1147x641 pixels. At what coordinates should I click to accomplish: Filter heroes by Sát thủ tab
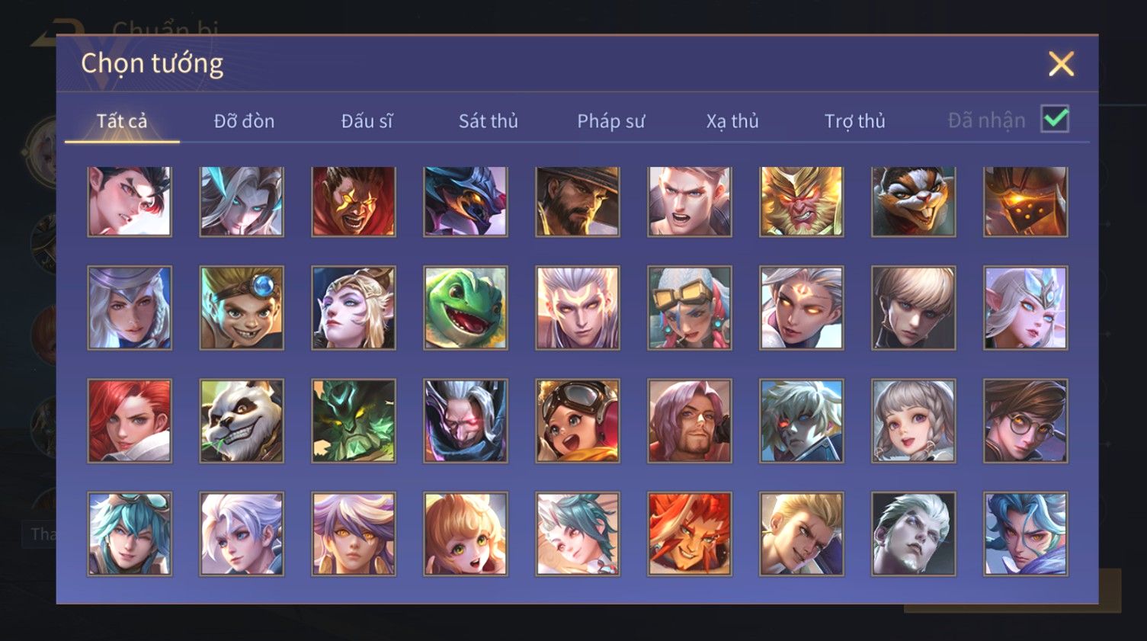point(489,121)
